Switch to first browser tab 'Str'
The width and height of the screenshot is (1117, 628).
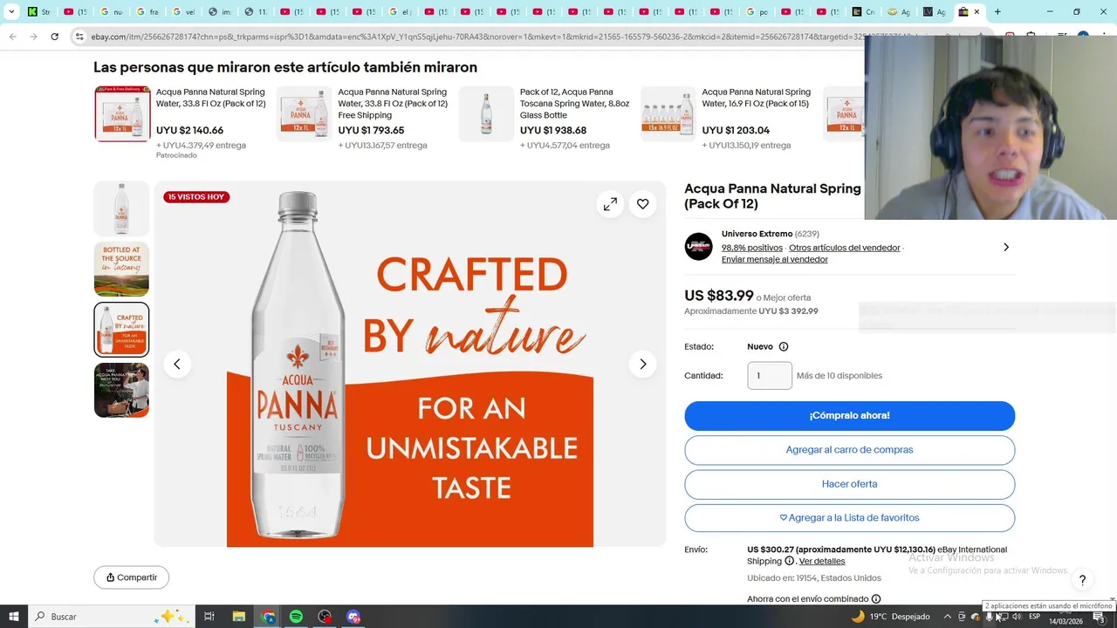pyautogui.click(x=39, y=12)
